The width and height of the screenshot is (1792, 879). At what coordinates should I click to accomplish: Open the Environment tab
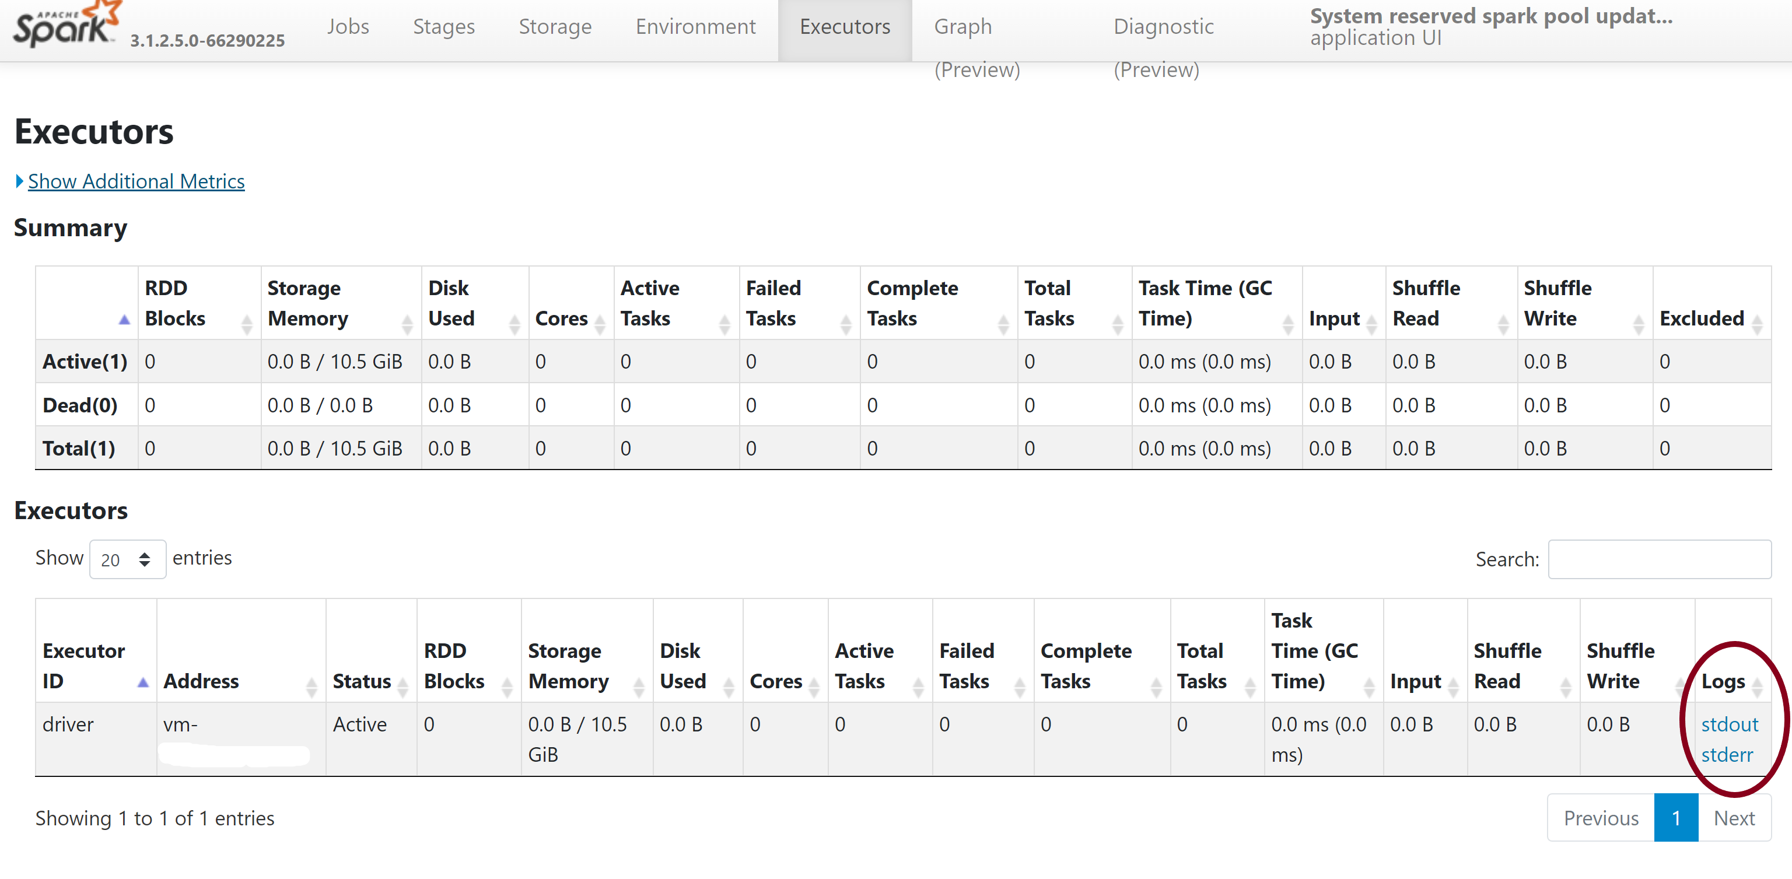pos(694,25)
